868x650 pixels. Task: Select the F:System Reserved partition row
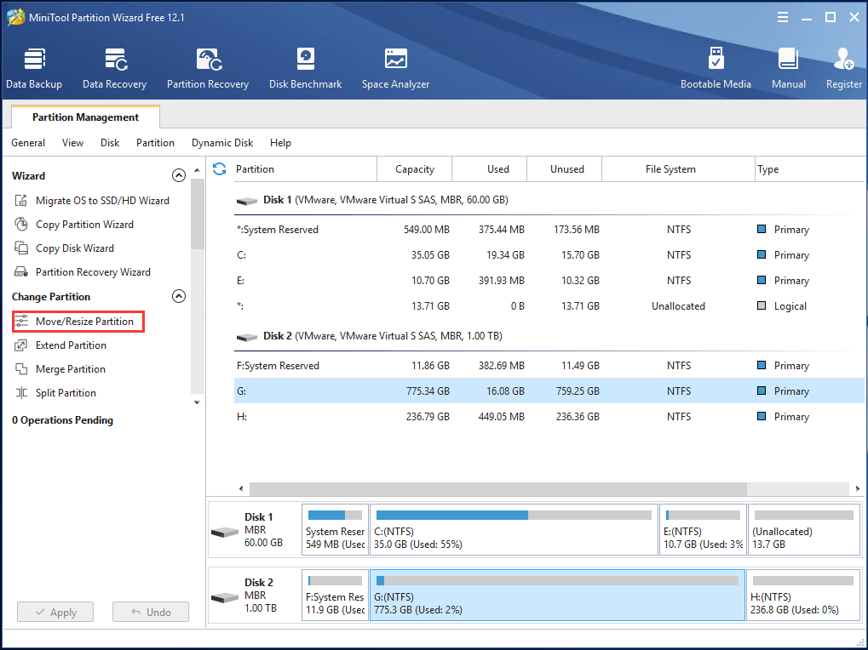click(549, 366)
